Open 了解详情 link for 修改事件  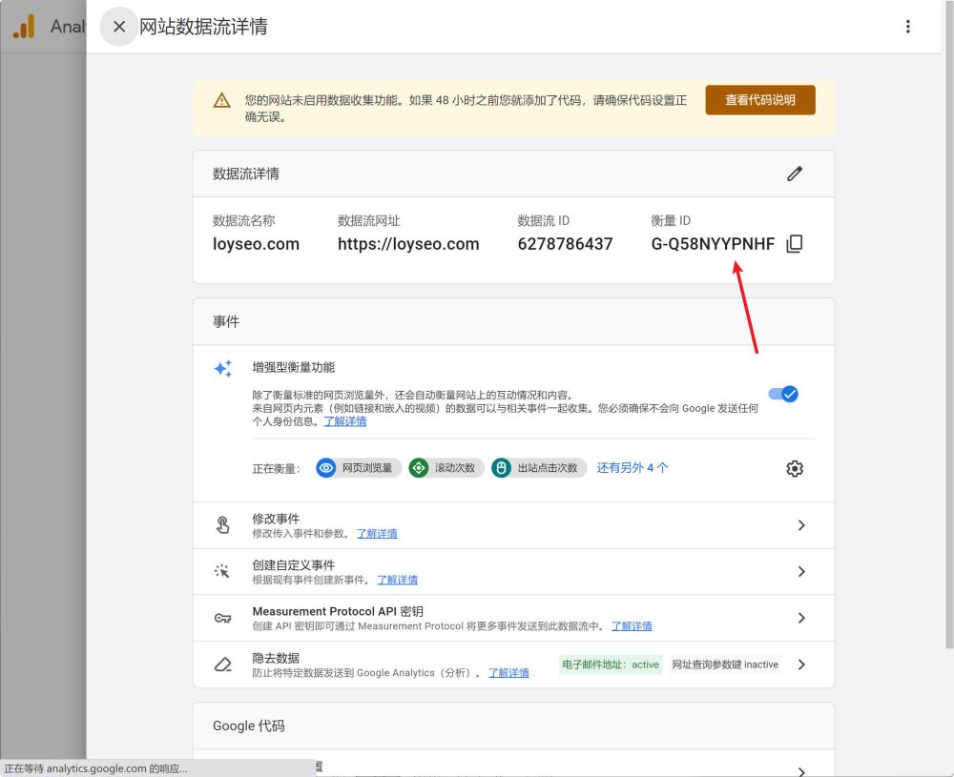[x=377, y=533]
